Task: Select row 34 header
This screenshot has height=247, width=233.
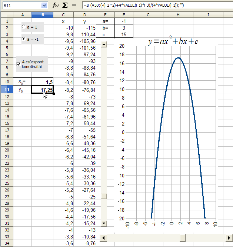Action: 7,243
